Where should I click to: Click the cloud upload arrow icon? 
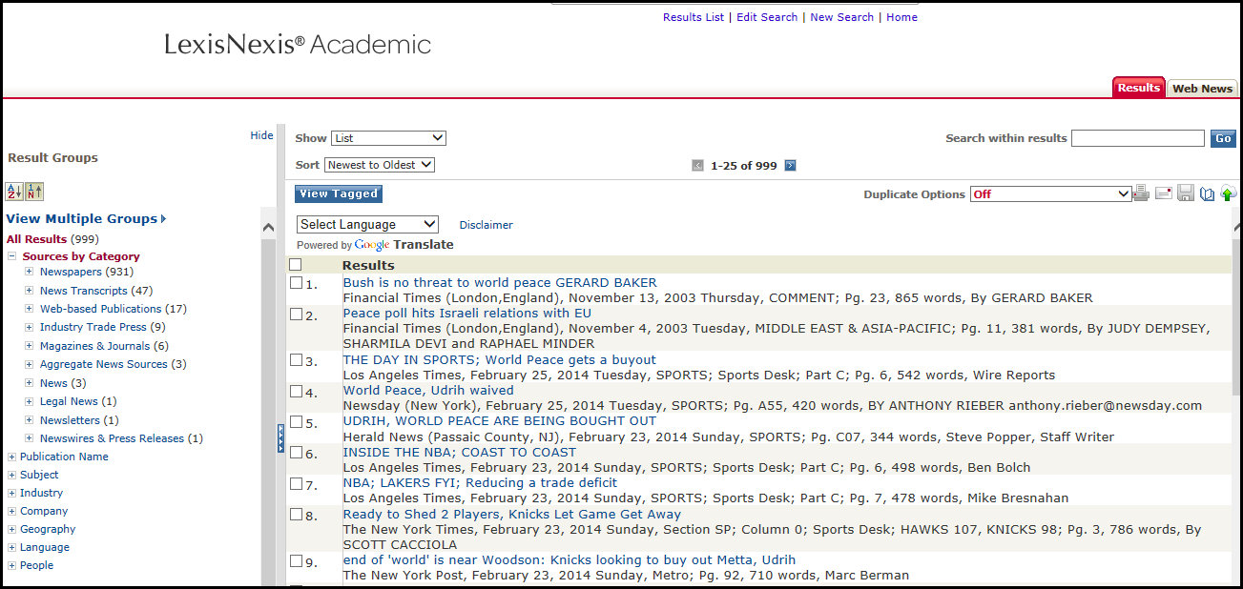point(1229,193)
